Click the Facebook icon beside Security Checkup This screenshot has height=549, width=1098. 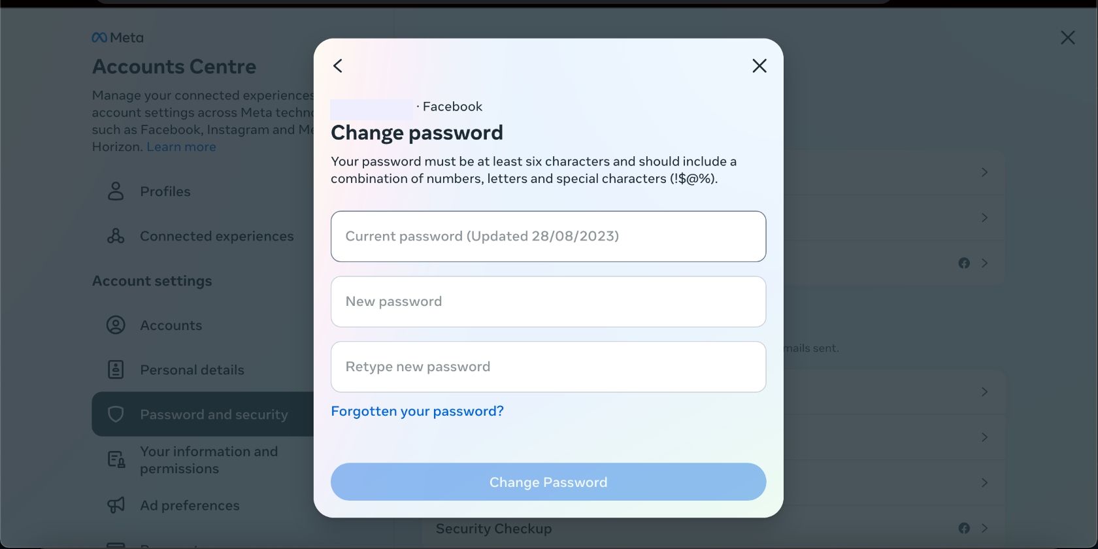pyautogui.click(x=964, y=528)
